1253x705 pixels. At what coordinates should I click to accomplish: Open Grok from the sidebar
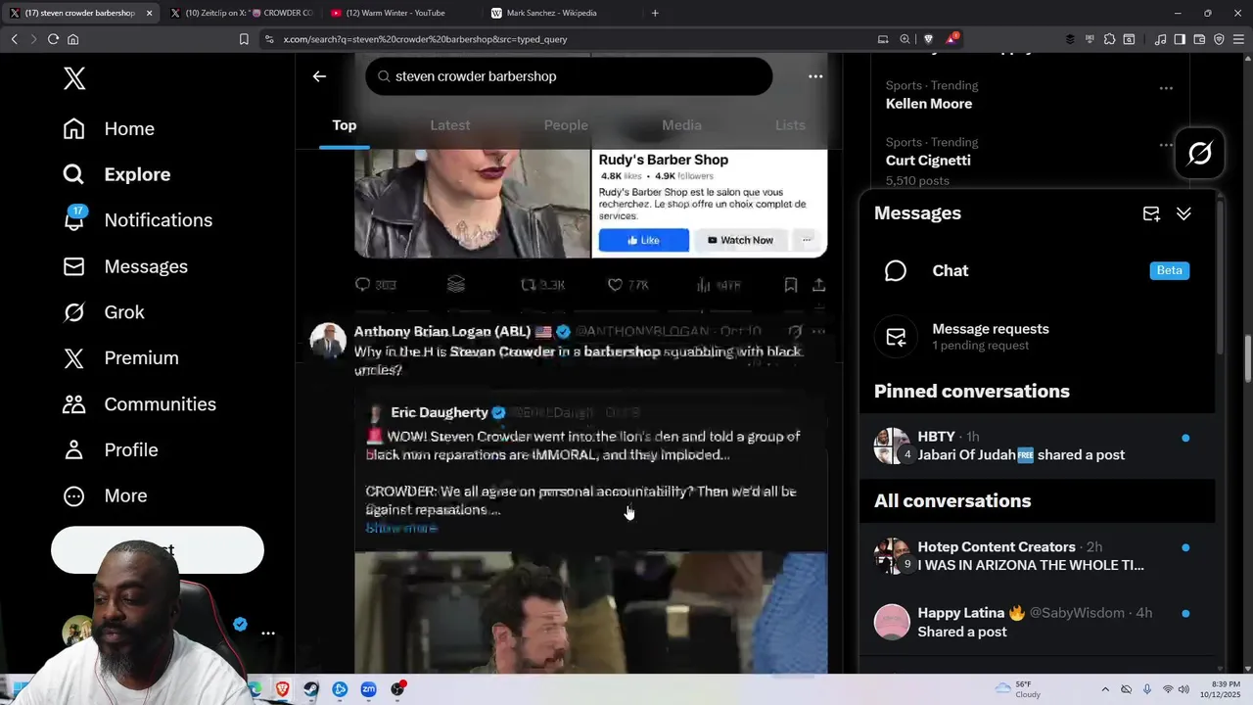[x=103, y=312]
